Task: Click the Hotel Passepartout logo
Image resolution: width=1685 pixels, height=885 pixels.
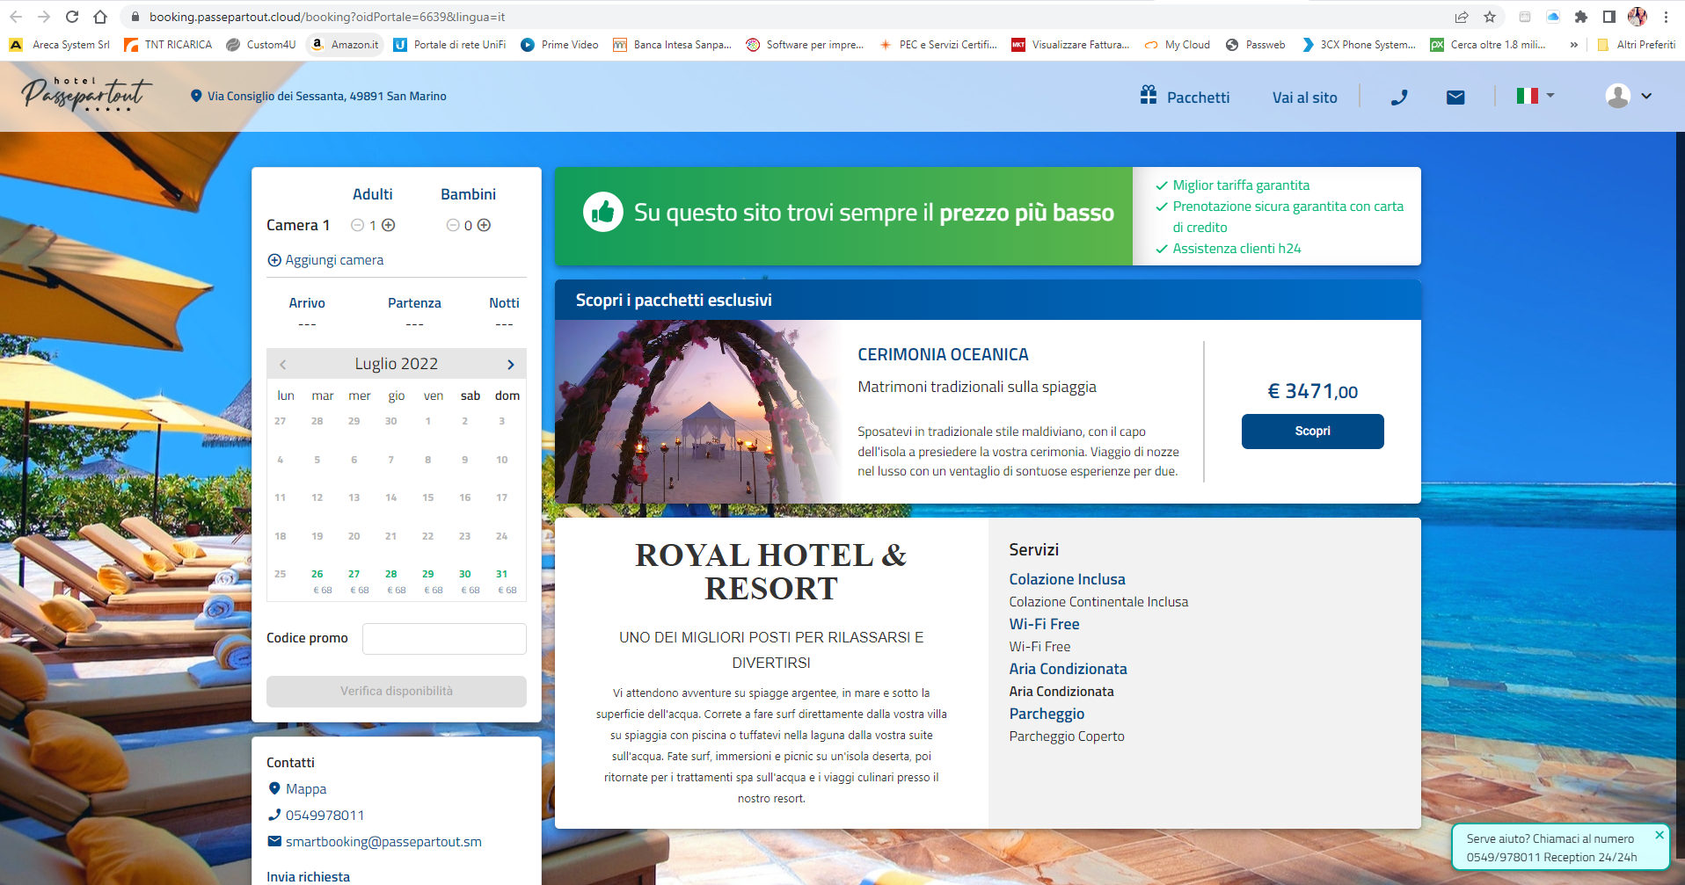Action: tap(86, 93)
